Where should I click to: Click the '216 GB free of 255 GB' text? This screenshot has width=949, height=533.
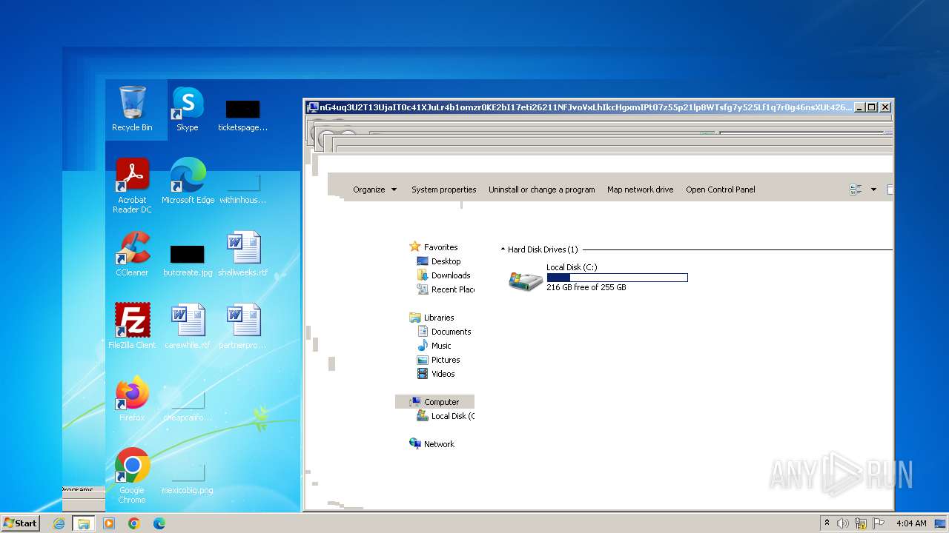(586, 287)
